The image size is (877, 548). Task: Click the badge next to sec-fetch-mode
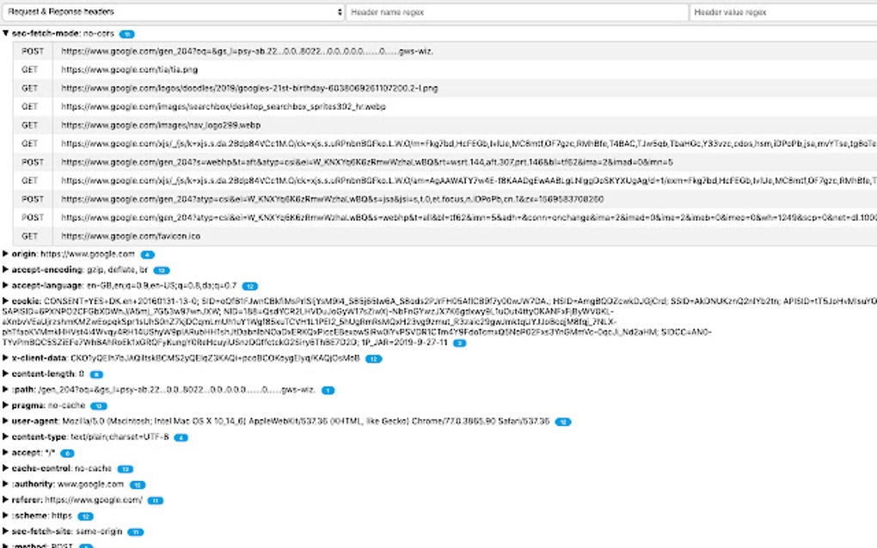click(x=126, y=33)
